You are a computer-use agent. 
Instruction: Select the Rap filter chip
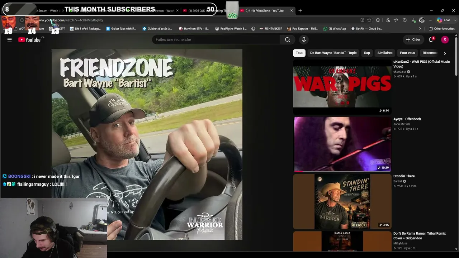tap(367, 53)
